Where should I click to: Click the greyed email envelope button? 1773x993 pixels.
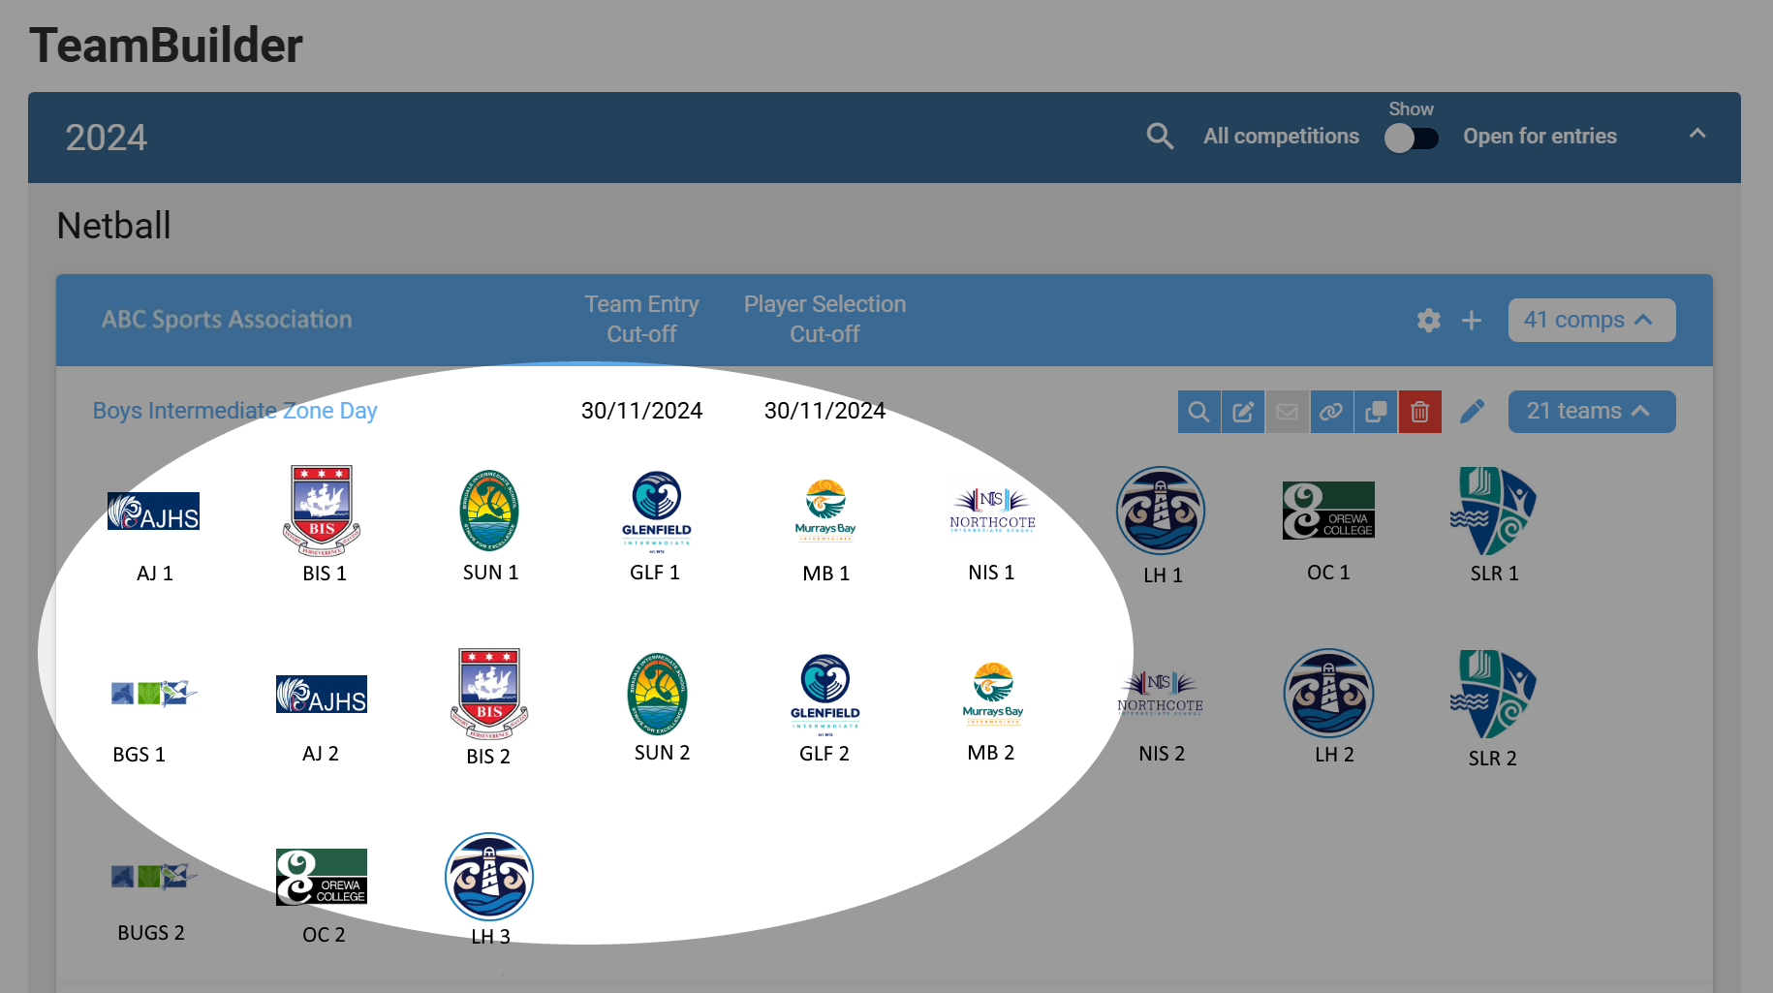(1287, 412)
